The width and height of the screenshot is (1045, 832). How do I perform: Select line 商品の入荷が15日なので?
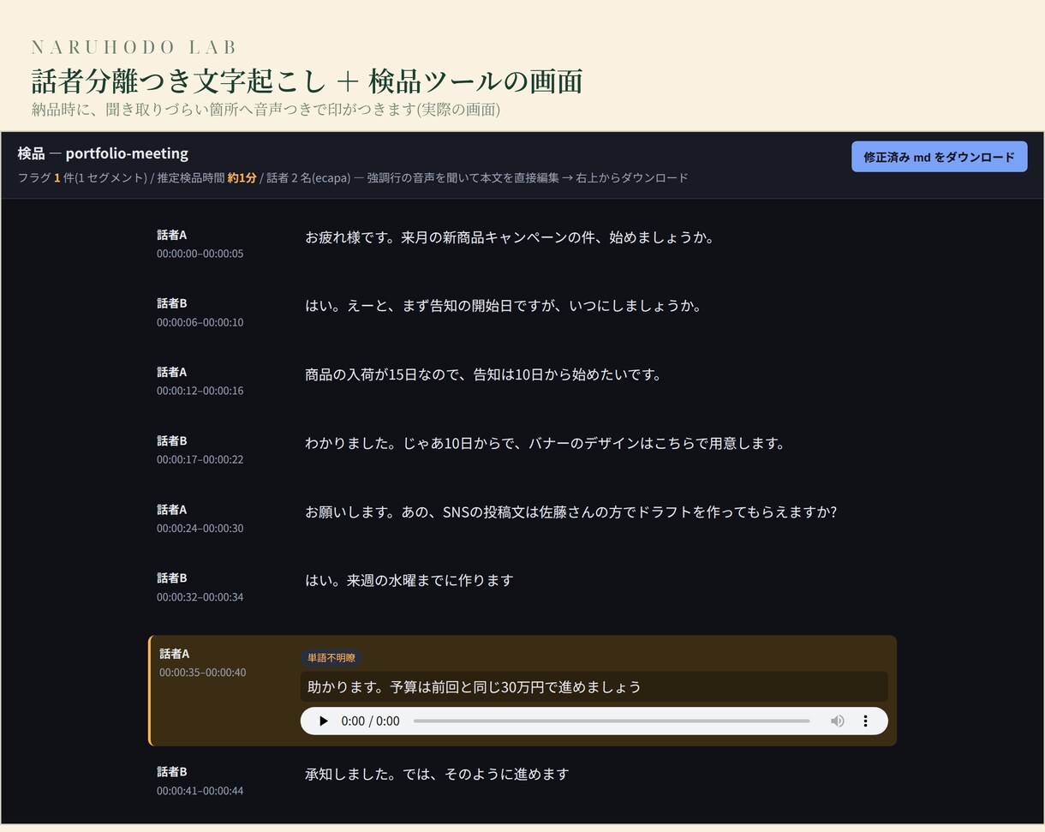[x=483, y=374]
